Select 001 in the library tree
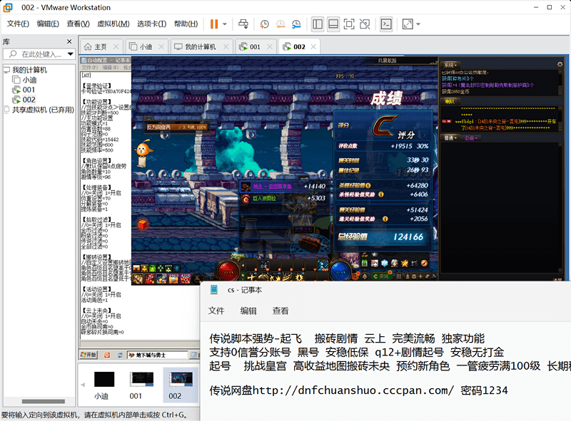Screen dimensions: 571x421 click(x=29, y=90)
